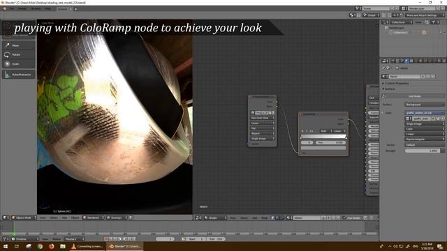Select the right white ColorRamp stop
The height and width of the screenshot is (251, 447).
point(346,138)
